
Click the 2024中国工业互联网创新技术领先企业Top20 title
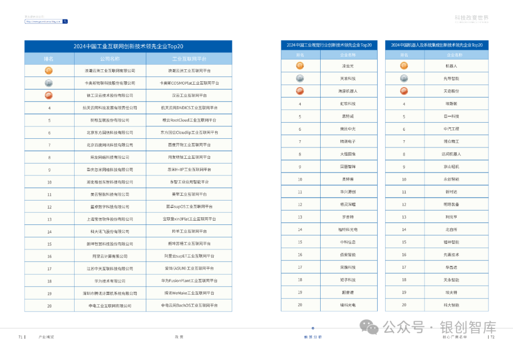128,47
